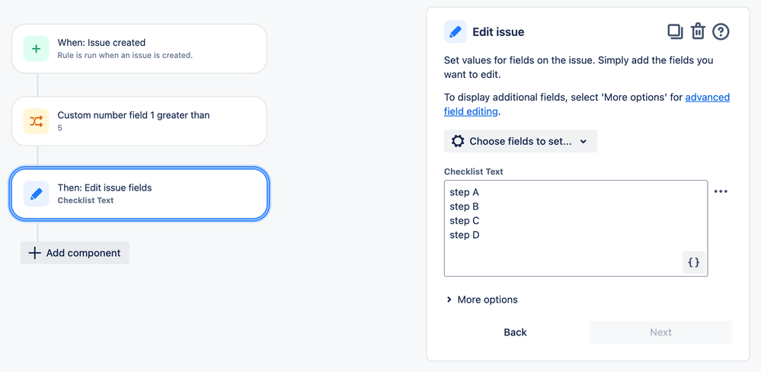This screenshot has width=761, height=372.
Task: Select the When: Issue created trigger
Action: click(x=139, y=49)
